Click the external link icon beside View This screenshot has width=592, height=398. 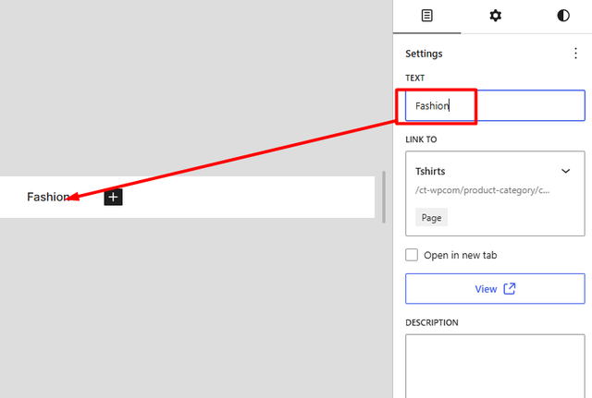[x=510, y=289]
